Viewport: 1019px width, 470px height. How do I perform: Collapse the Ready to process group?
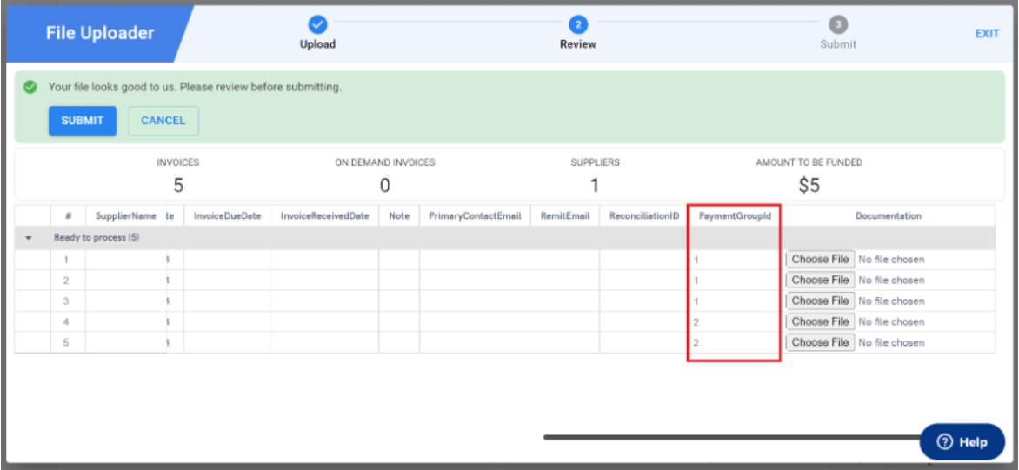[29, 238]
